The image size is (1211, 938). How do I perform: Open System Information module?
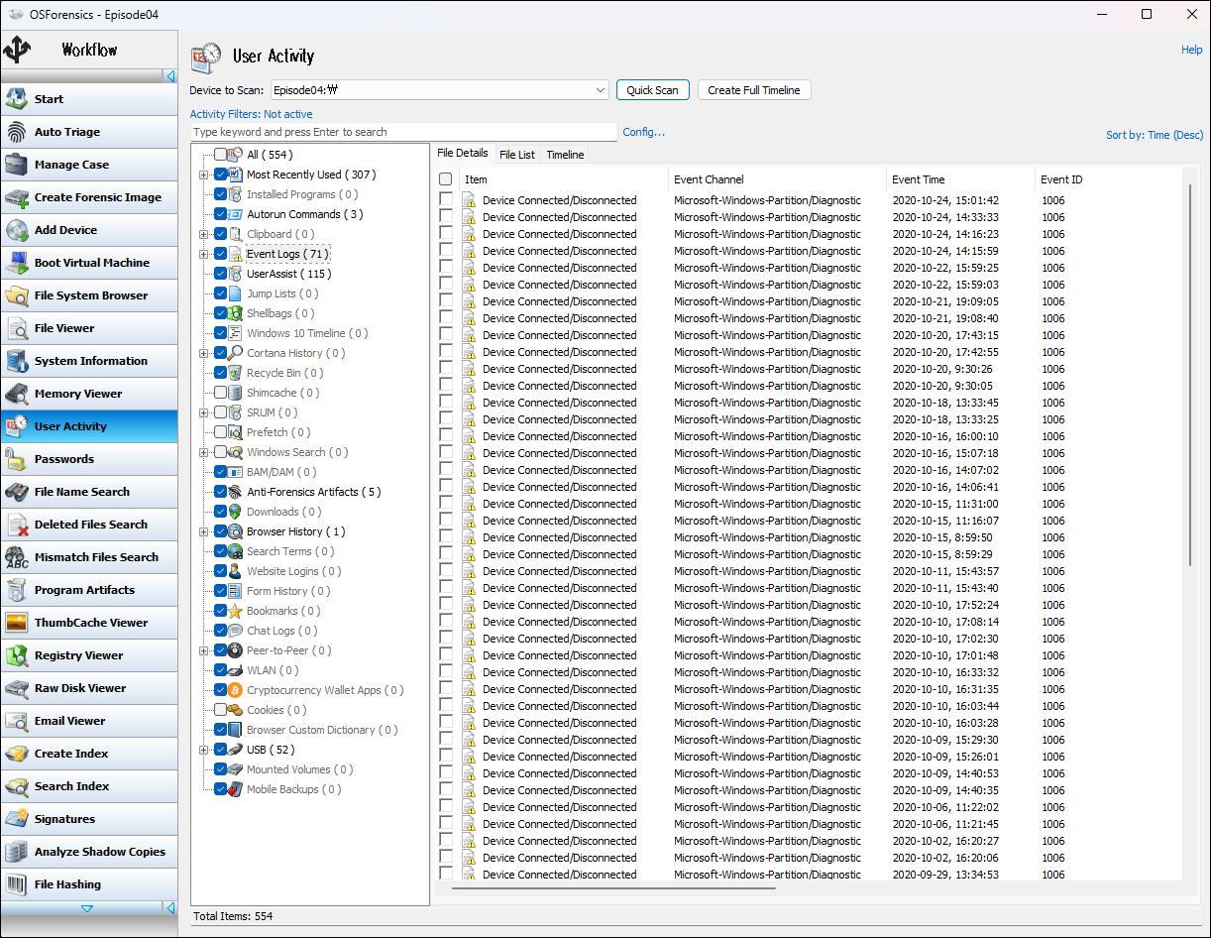89,361
